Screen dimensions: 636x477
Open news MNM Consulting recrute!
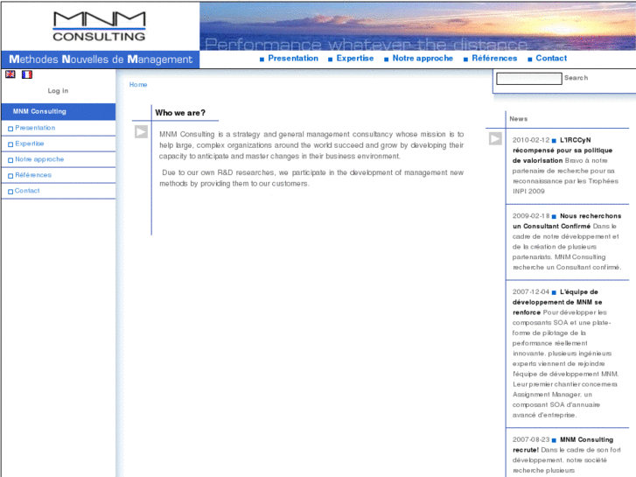click(x=563, y=445)
